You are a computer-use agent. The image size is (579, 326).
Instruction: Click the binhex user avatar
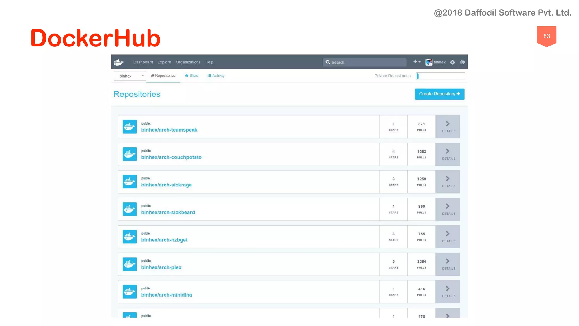pos(429,62)
